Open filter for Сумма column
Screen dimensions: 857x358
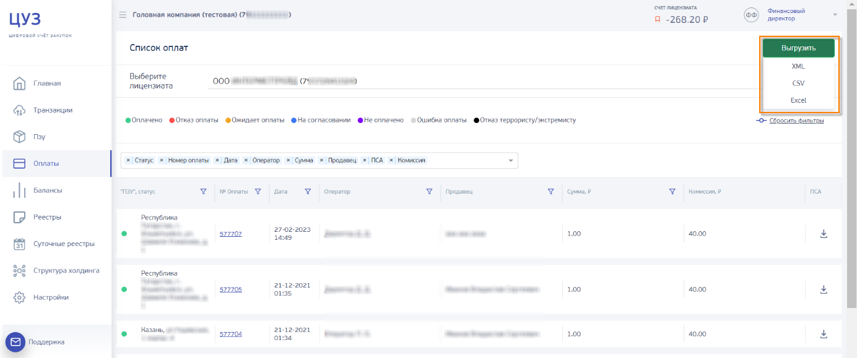[x=672, y=192]
